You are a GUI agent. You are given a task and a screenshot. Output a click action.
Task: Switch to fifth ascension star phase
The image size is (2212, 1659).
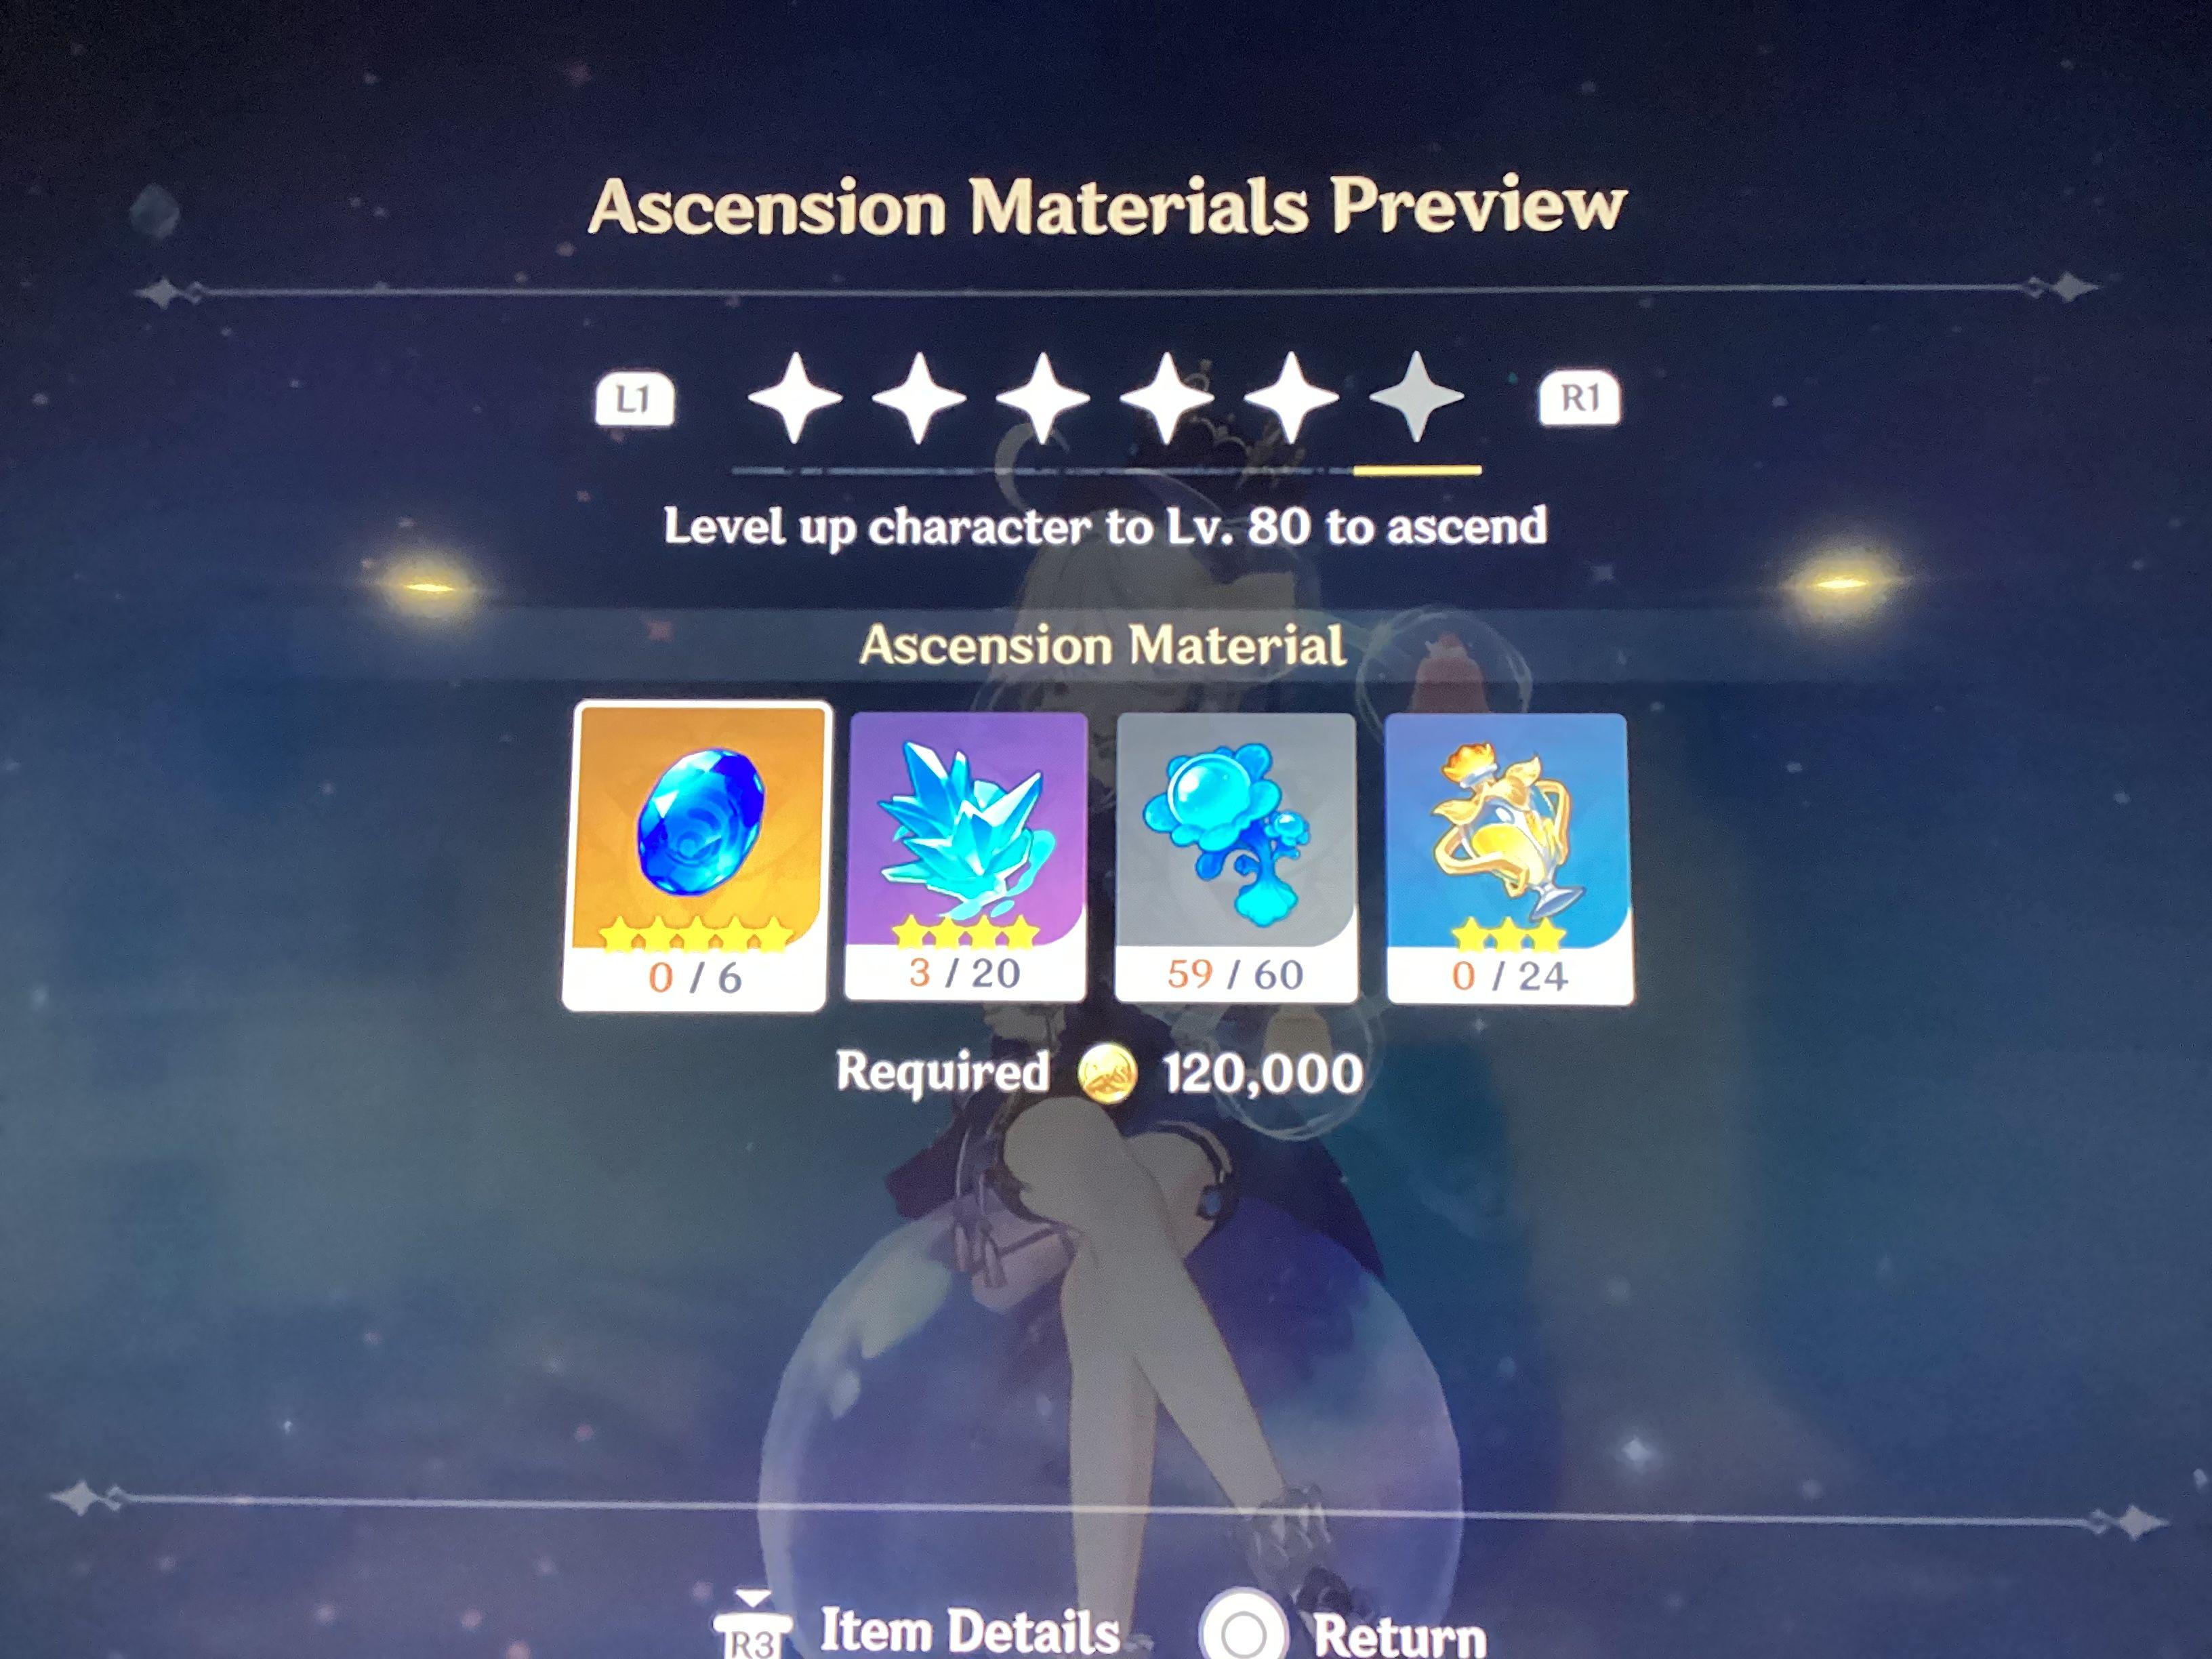1291,397
